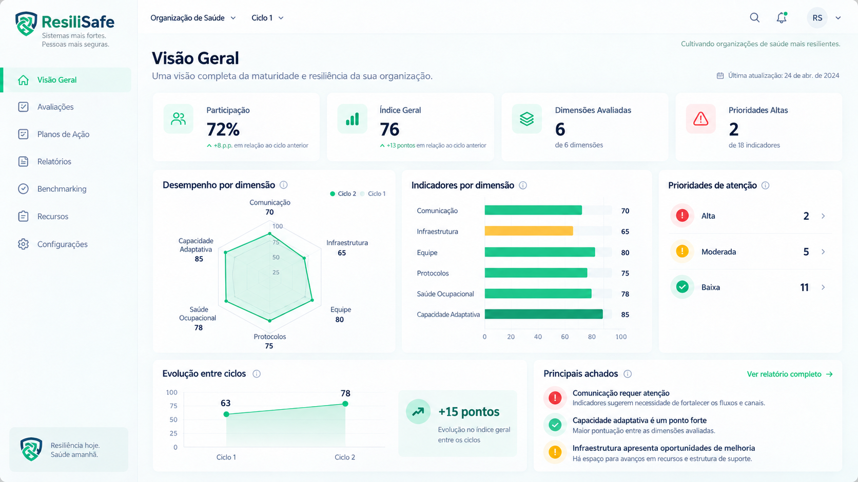
Task: Click the Prioridades Altas warning triangle icon
Action: tap(701, 119)
